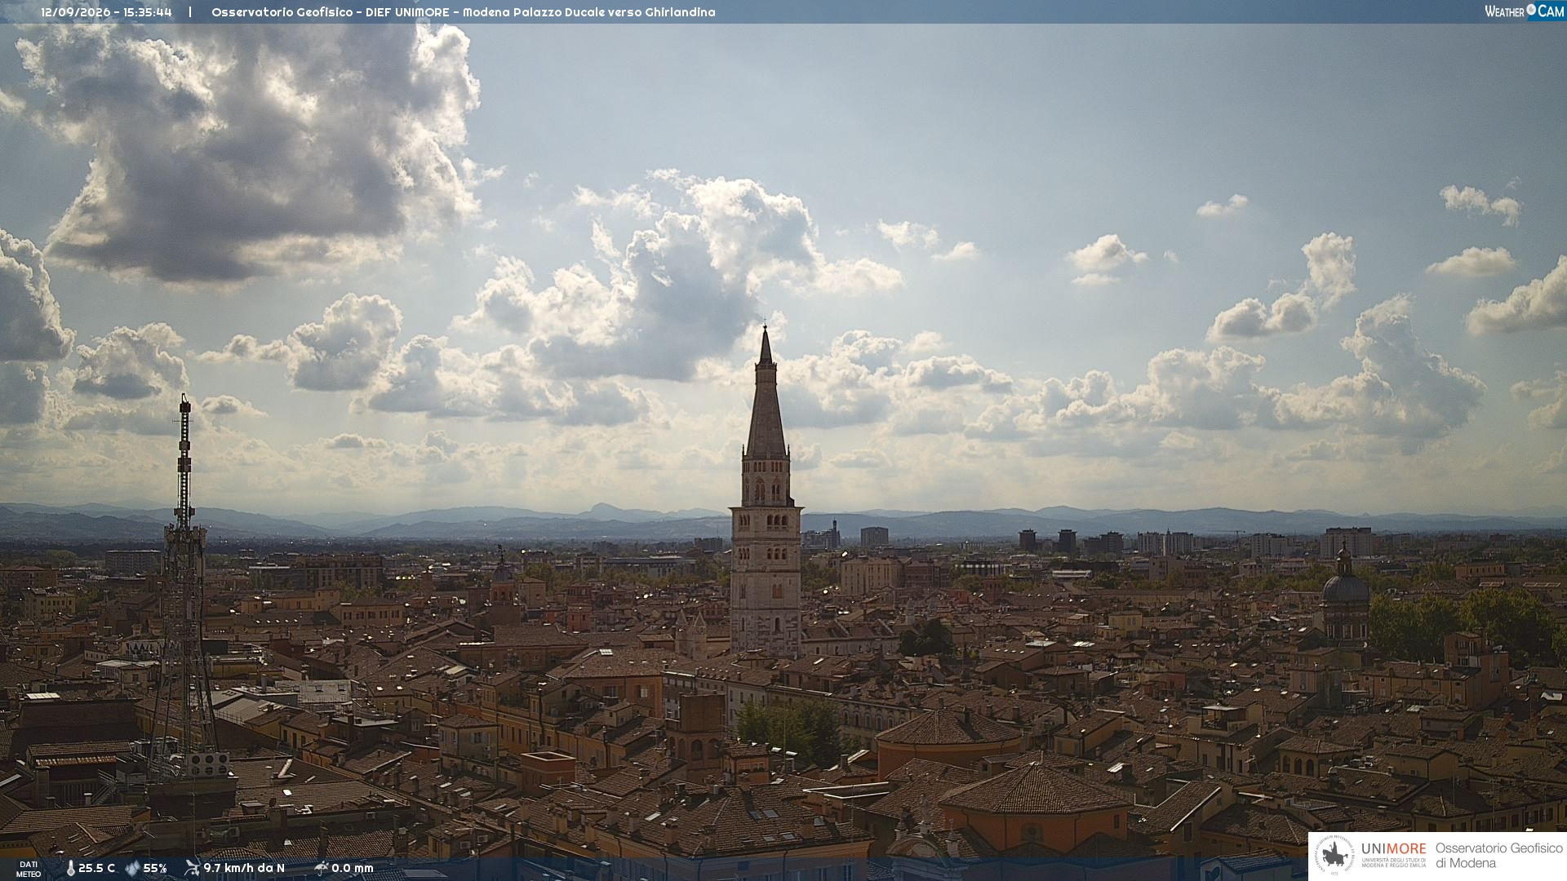The height and width of the screenshot is (881, 1567).
Task: Click the 25.5 C temperature reading
Action: click(96, 868)
